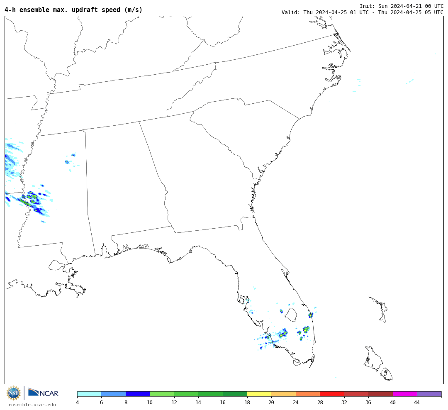Click the dark green 16-18 color swatch
This screenshot has width=448, height=410.
(235, 394)
